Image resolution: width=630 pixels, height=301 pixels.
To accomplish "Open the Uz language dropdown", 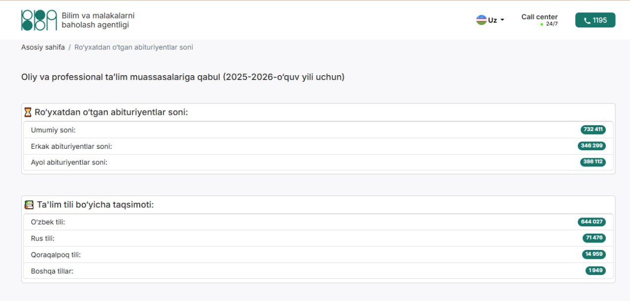I will click(x=490, y=20).
